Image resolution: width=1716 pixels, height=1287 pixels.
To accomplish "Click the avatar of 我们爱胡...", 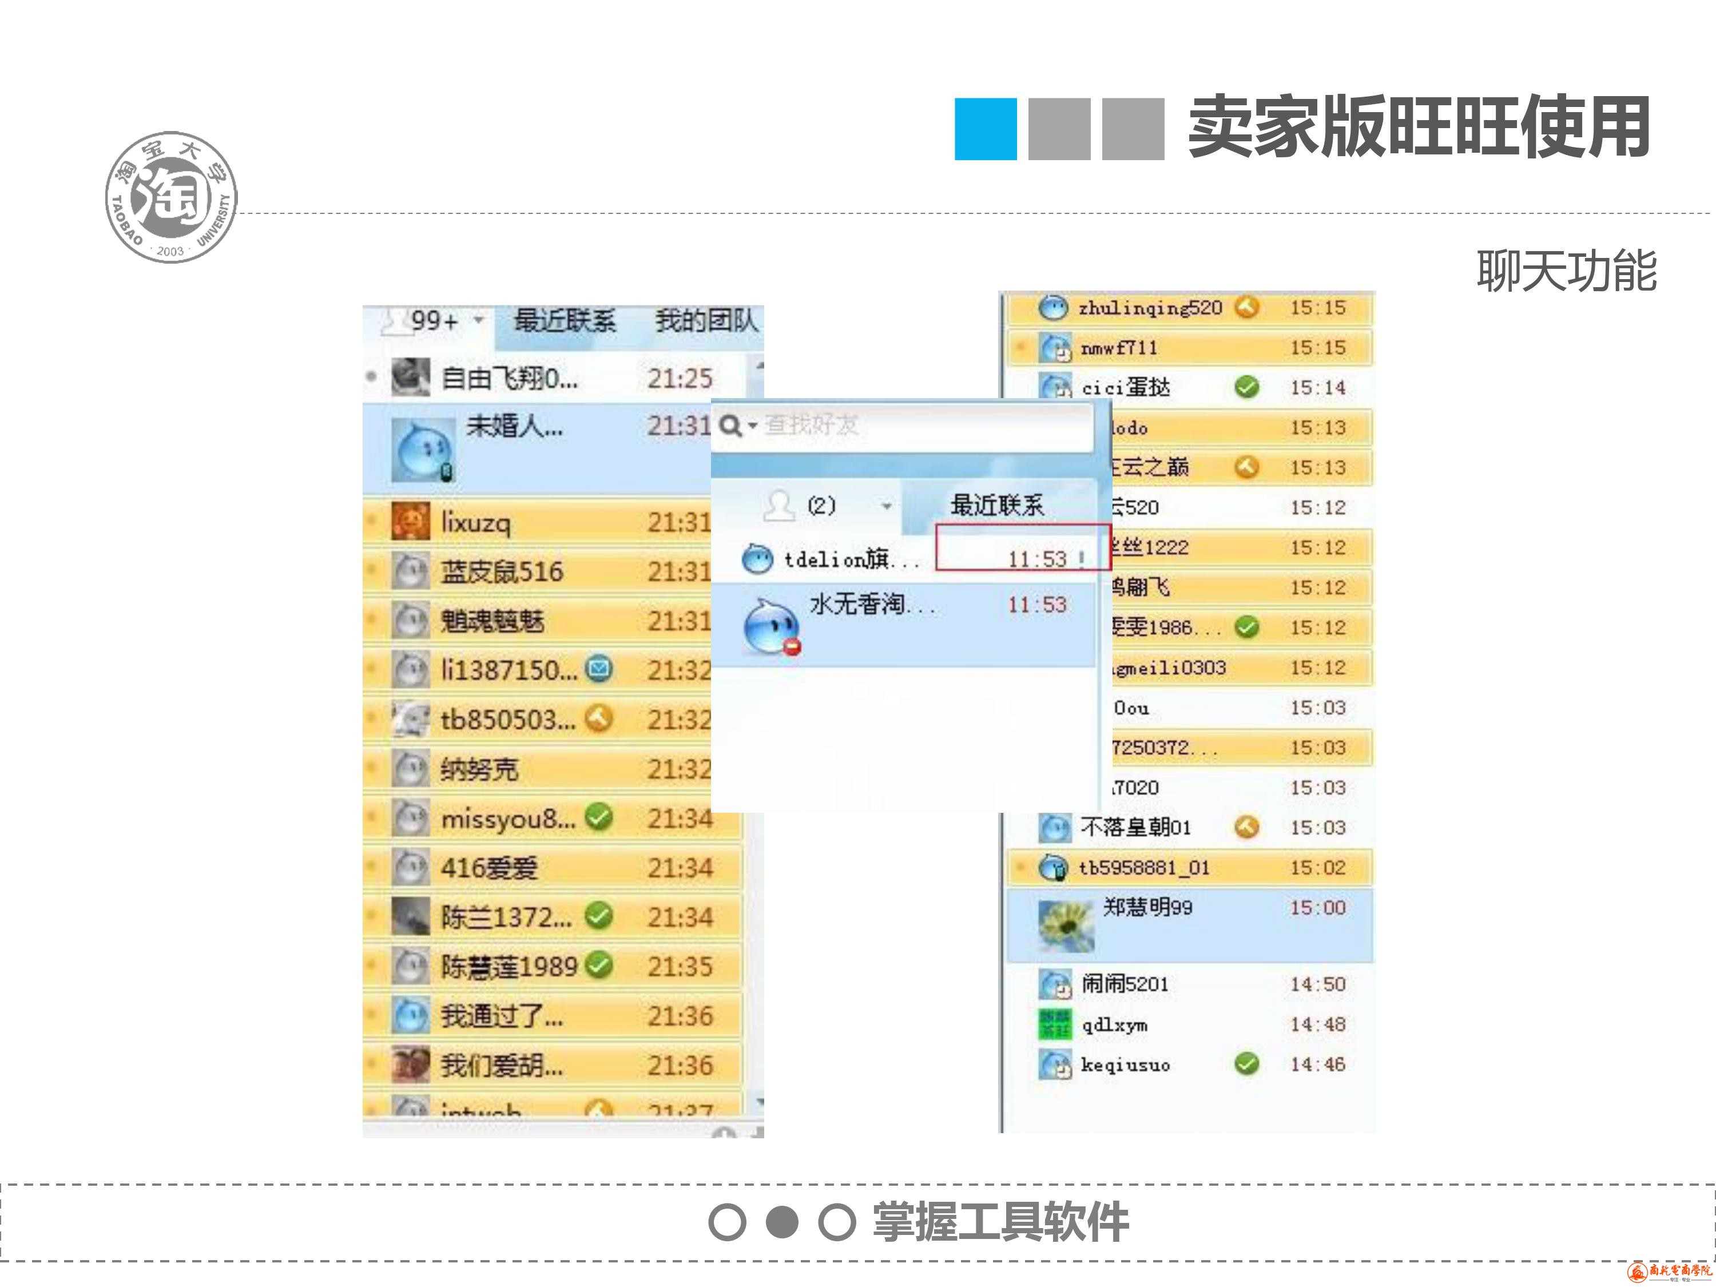I will pos(410,1064).
